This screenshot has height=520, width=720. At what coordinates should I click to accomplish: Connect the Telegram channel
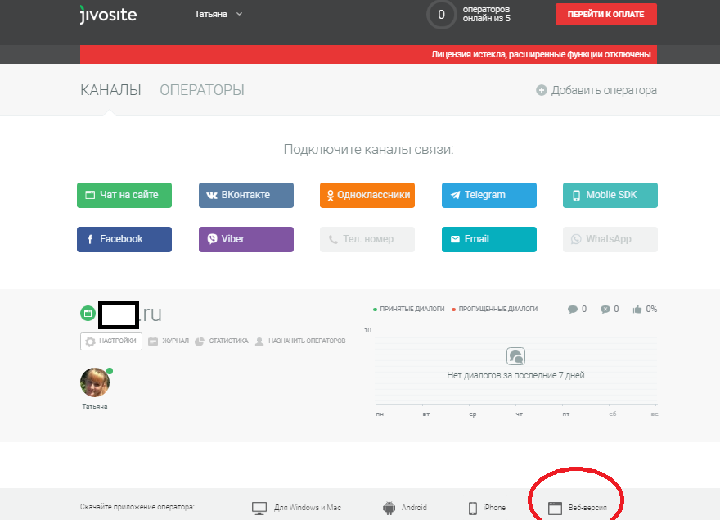click(x=488, y=195)
